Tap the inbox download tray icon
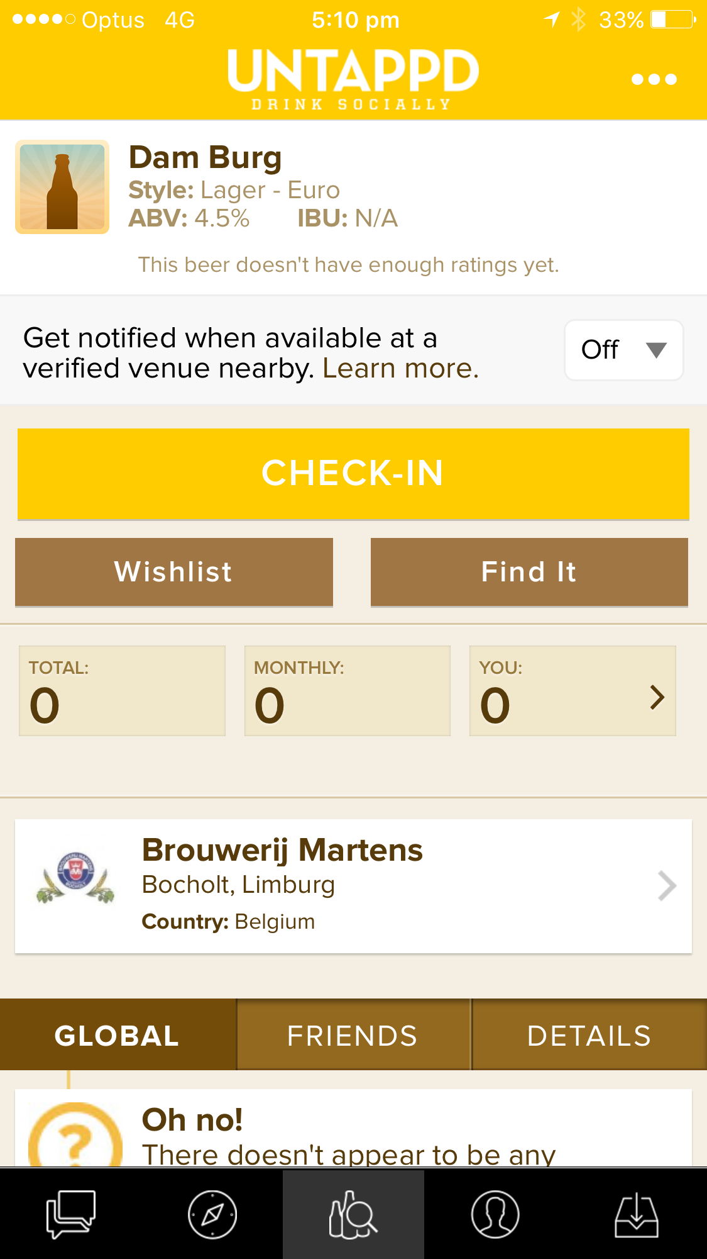Screen dimensions: 707x1259 pos(636,1214)
